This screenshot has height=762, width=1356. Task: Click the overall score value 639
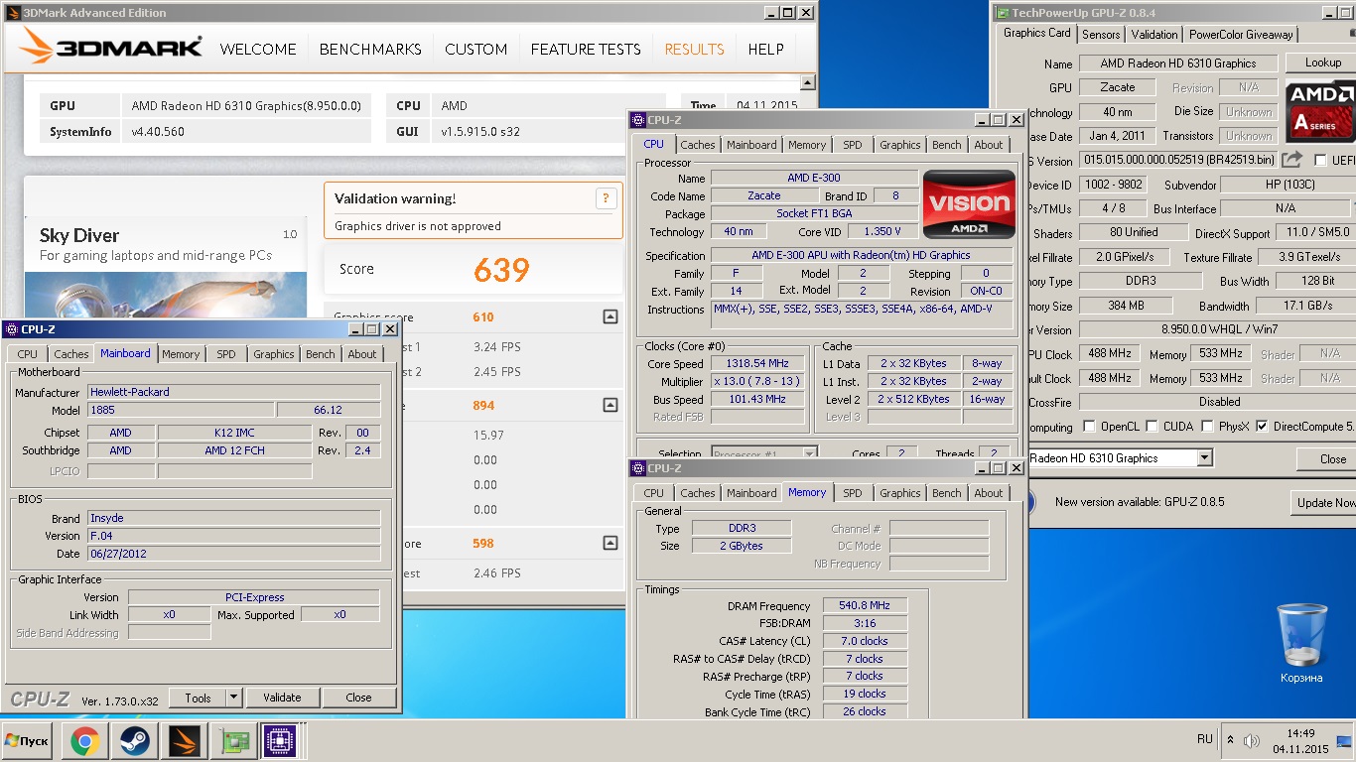tap(501, 270)
